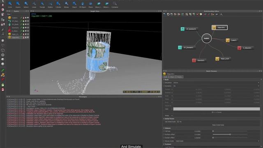Add a Fibers emitter from the toolbar

tap(90, 5)
